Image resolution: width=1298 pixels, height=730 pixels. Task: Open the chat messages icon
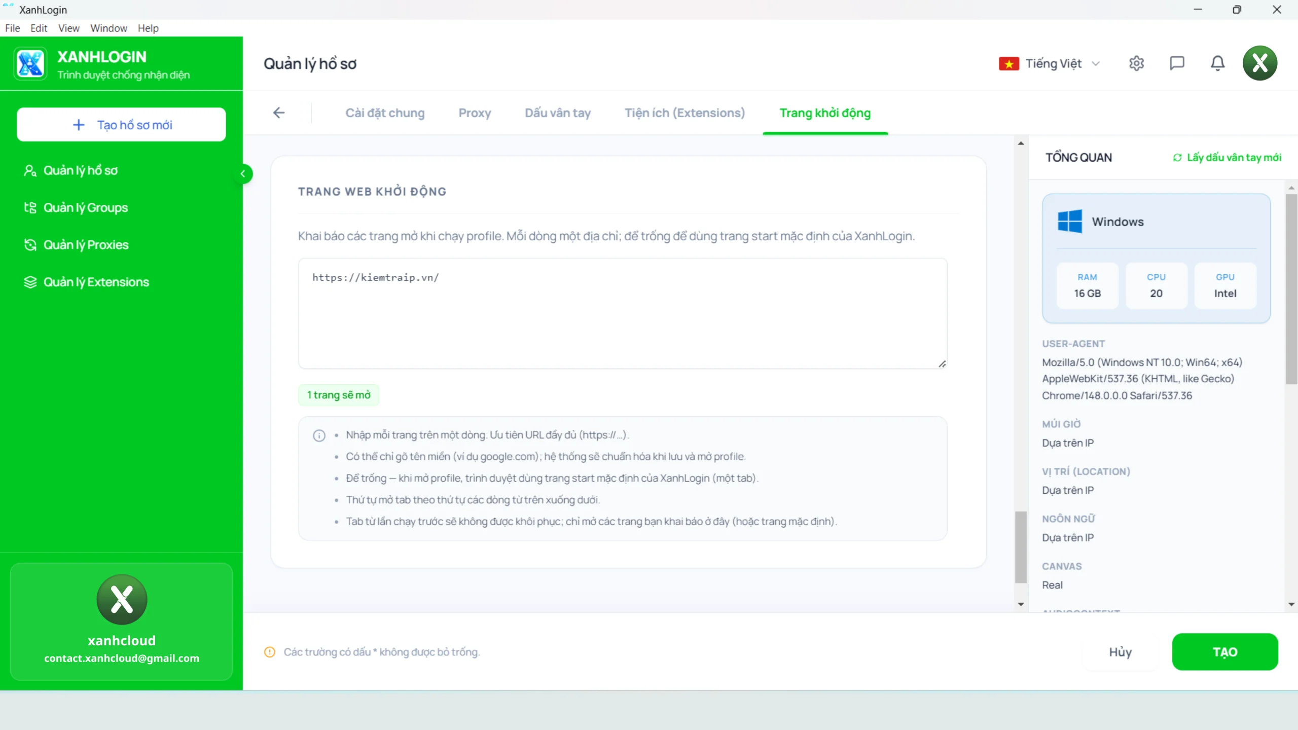(x=1177, y=63)
